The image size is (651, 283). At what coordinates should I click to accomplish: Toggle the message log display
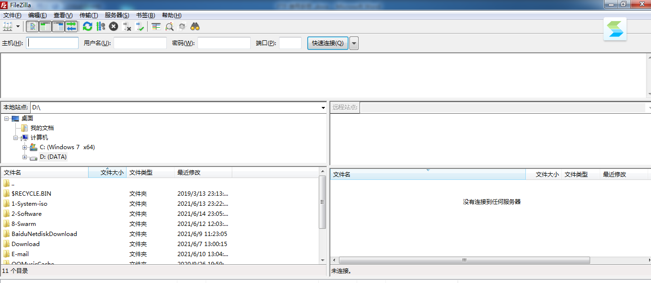[32, 26]
